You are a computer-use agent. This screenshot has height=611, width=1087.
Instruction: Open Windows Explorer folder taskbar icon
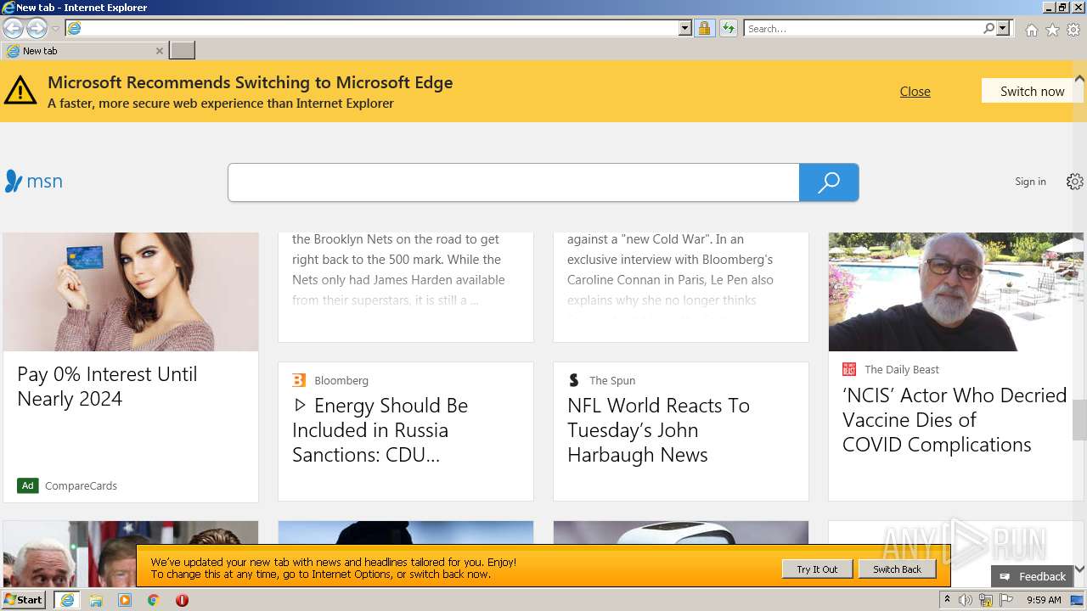click(96, 600)
